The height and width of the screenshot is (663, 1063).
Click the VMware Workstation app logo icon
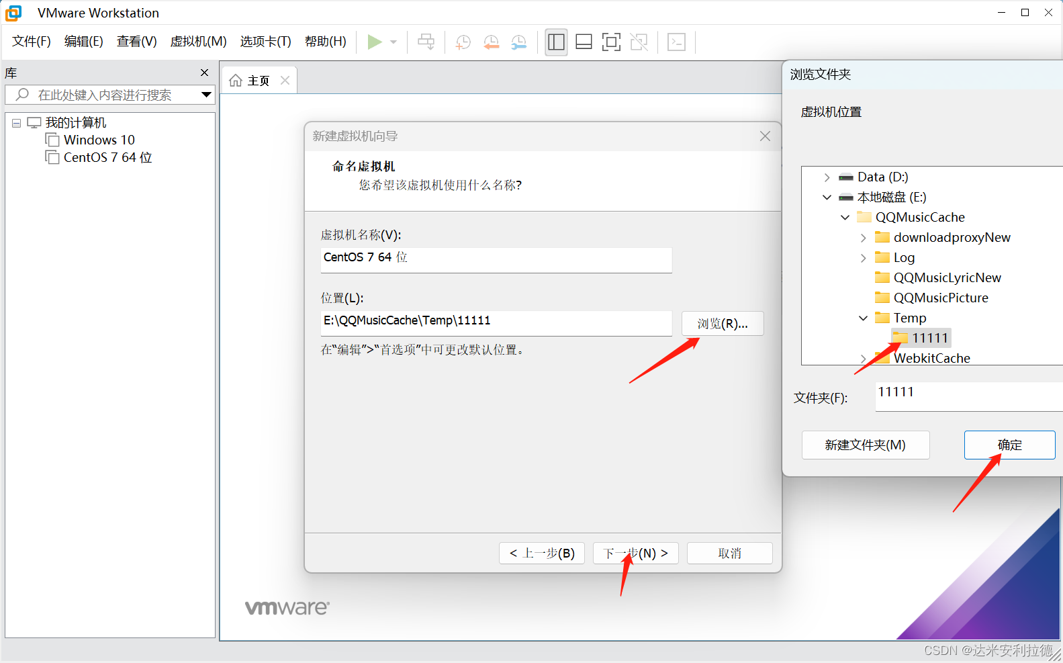pos(13,13)
